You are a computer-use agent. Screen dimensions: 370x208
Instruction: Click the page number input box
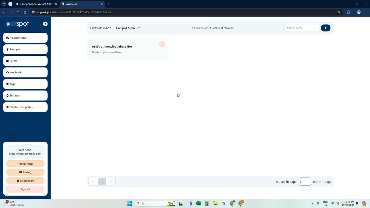click(305, 182)
